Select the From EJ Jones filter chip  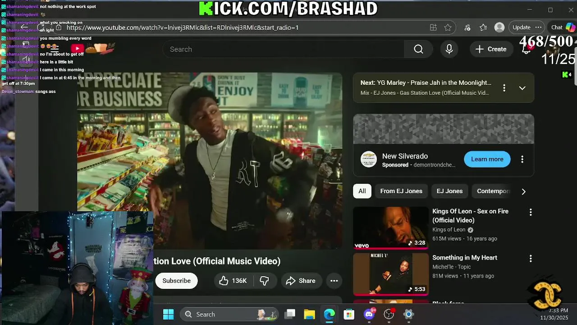click(401, 191)
